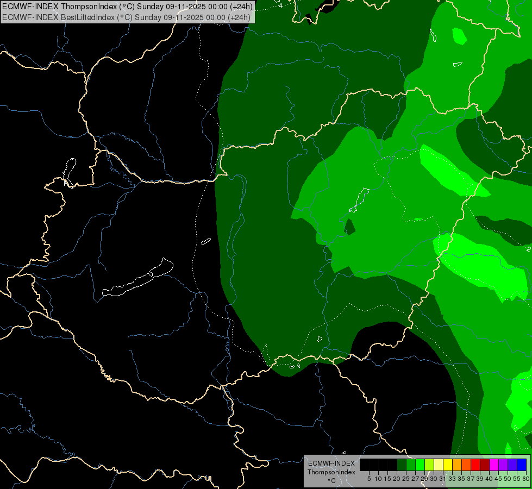Click the 60 tick label at the legend end
The height and width of the screenshot is (489, 532).
click(526, 479)
